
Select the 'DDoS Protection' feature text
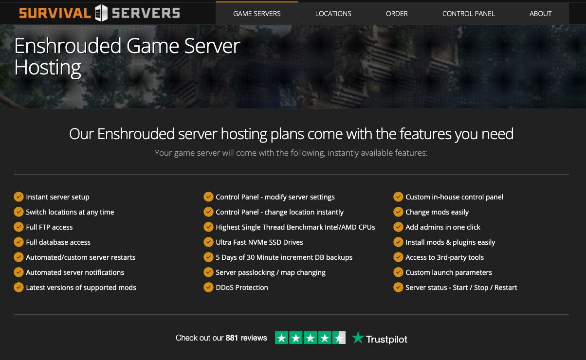[x=242, y=288]
